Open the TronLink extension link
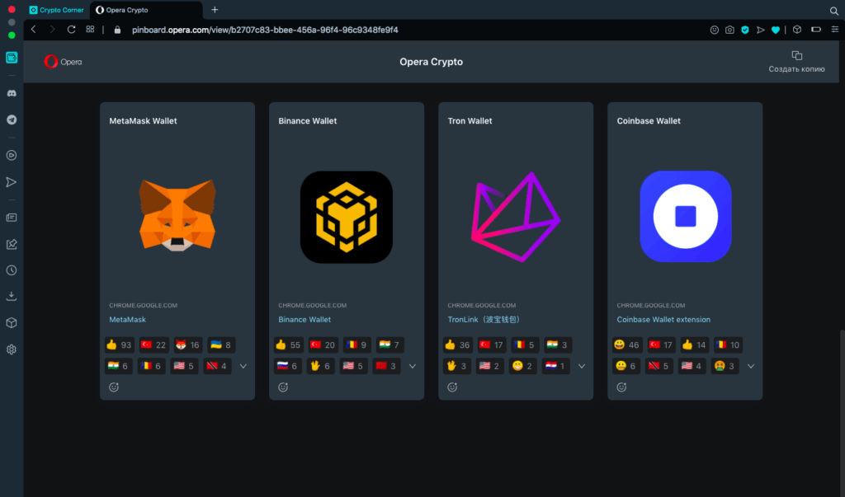This screenshot has width=845, height=497. tap(484, 320)
